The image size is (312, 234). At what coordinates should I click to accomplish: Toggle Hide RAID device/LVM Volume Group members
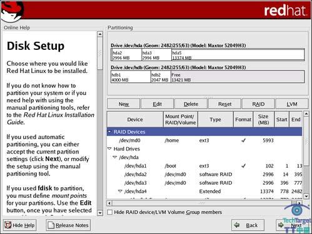(x=109, y=212)
